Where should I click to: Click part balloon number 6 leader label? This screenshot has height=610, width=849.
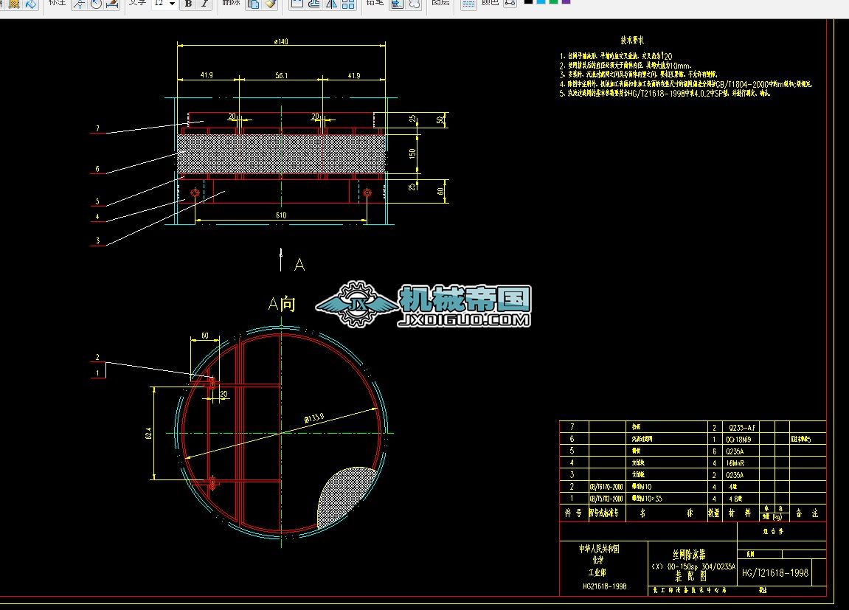pos(97,169)
